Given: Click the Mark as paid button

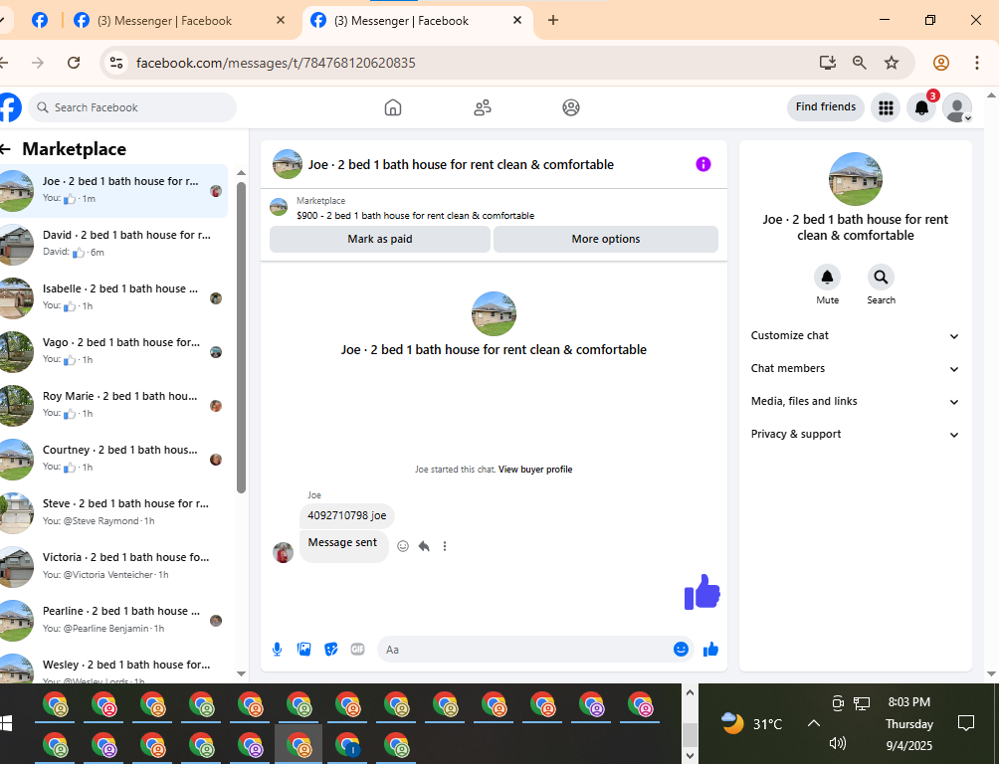Looking at the screenshot, I should point(380,239).
